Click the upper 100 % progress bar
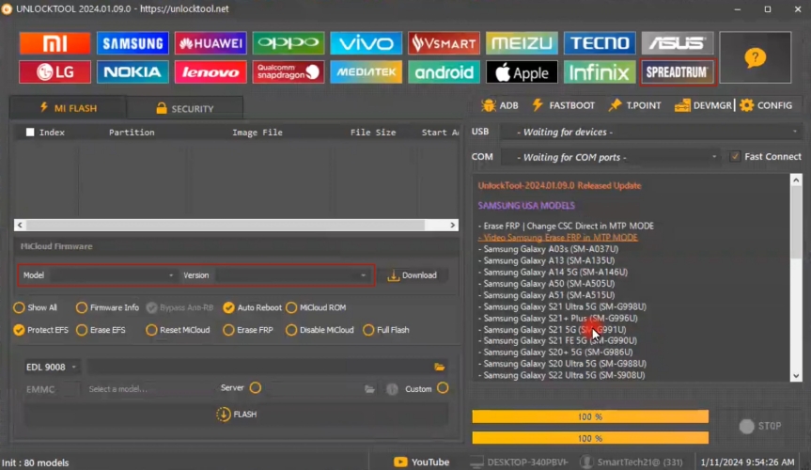 [590, 416]
